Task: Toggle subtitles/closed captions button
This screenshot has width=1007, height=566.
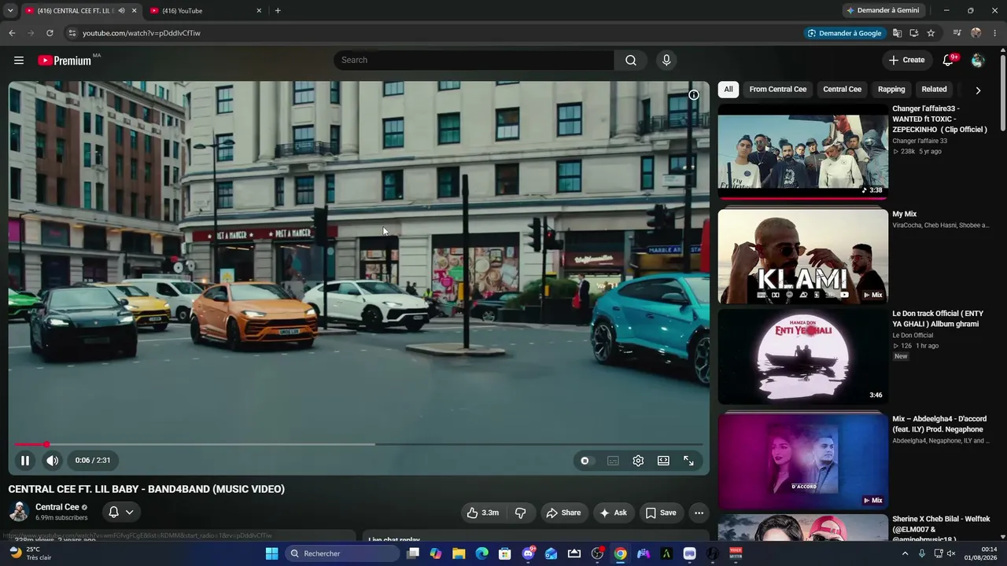Action: click(x=613, y=461)
